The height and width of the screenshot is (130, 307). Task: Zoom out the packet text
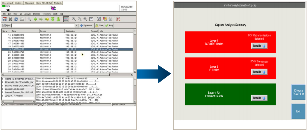tap(80, 19)
